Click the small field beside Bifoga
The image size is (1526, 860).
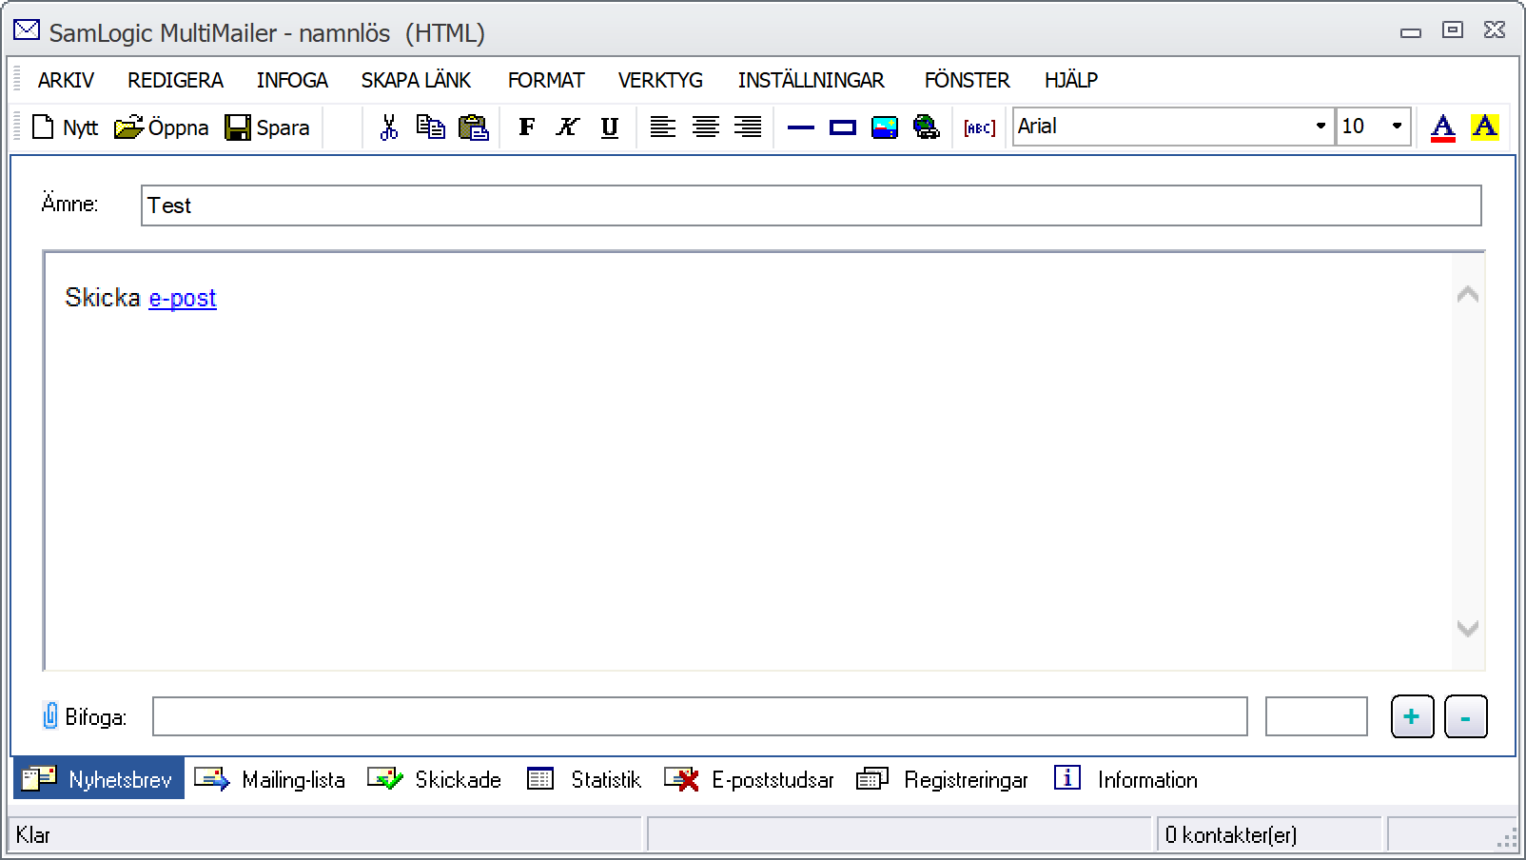coord(1317,716)
